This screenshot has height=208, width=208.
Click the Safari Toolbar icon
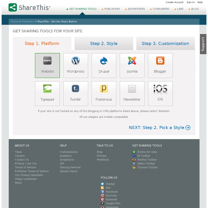[134, 163]
